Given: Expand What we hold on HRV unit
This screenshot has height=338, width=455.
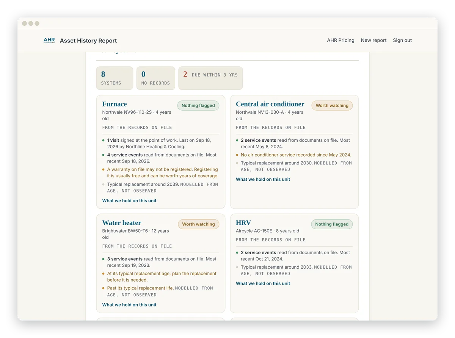Looking at the screenshot, I should click(x=263, y=283).
